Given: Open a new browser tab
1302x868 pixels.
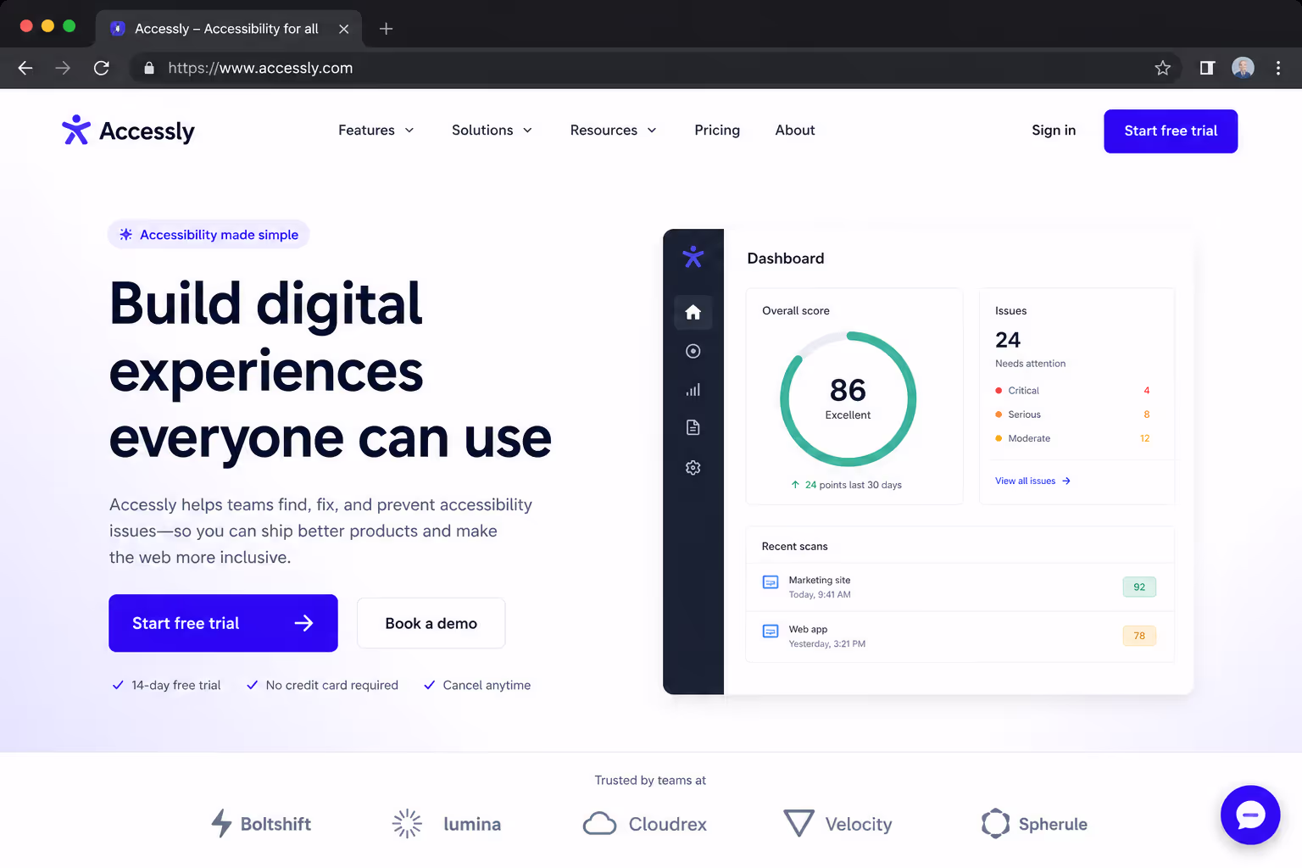Looking at the screenshot, I should tap(386, 29).
